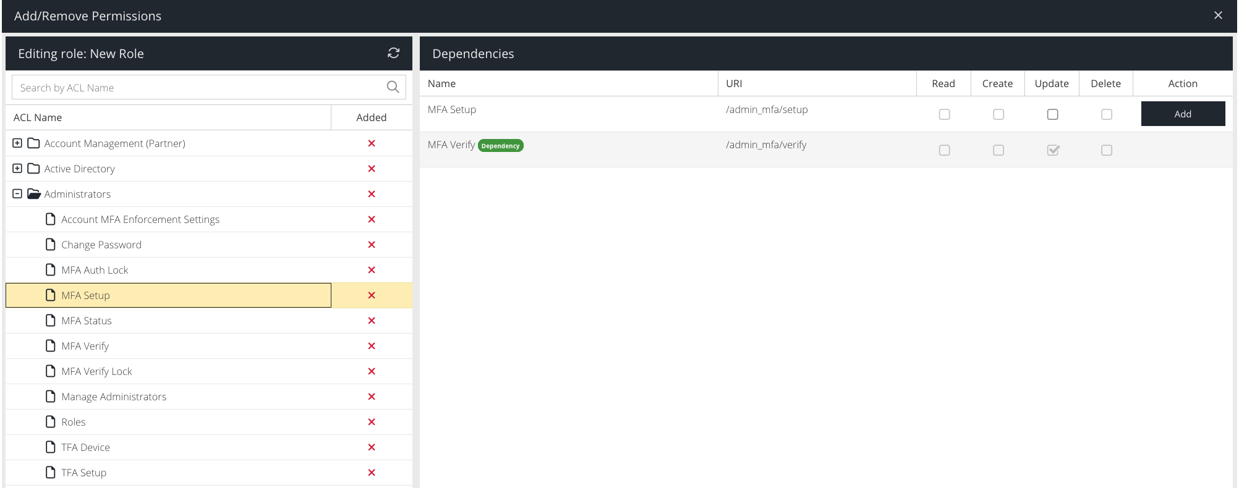Click the Account Management (Partner) folder icon
1239x488 pixels.
pyautogui.click(x=34, y=143)
